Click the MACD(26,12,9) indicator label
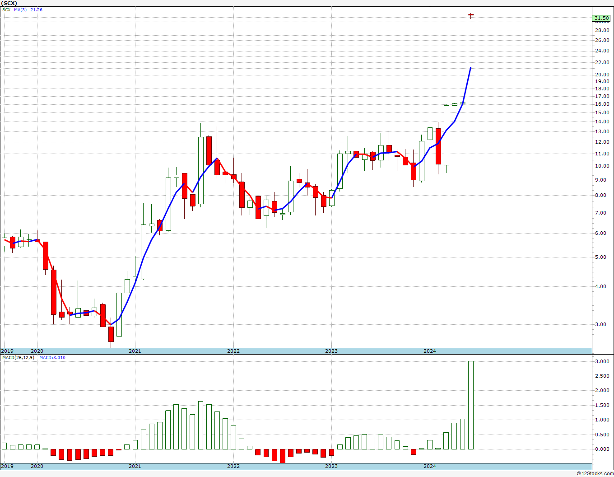 tap(18, 358)
